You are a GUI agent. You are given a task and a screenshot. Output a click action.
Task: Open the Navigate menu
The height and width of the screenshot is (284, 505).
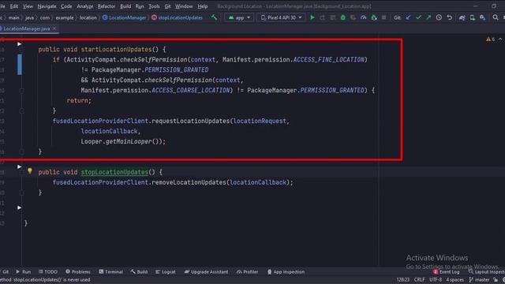click(47, 6)
